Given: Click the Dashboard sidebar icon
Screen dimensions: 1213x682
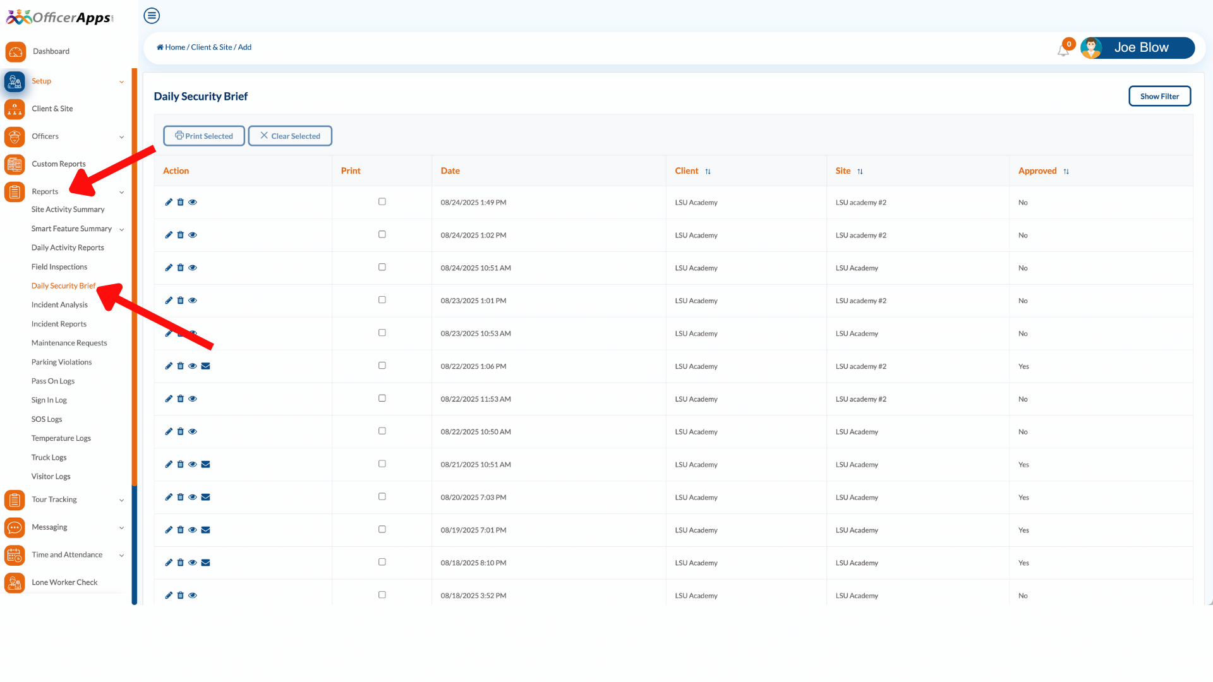Looking at the screenshot, I should (x=16, y=52).
